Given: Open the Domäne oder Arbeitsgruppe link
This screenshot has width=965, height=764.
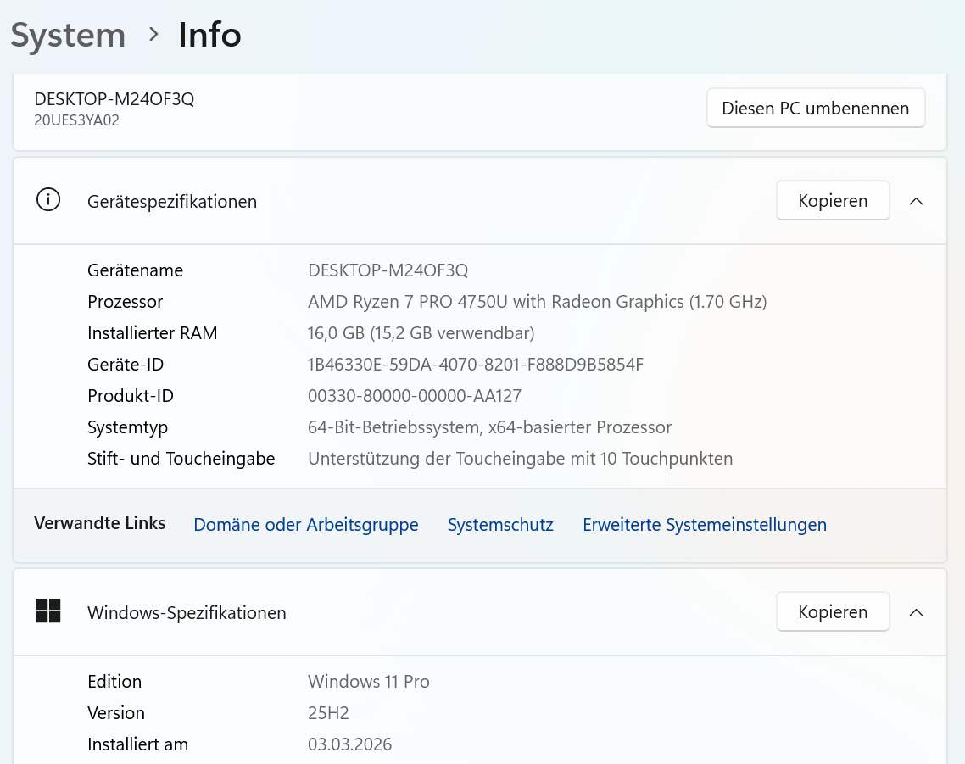Looking at the screenshot, I should tap(306, 525).
